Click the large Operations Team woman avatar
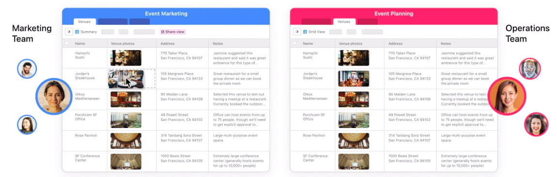The height and width of the screenshot is (177, 557). (x=507, y=96)
